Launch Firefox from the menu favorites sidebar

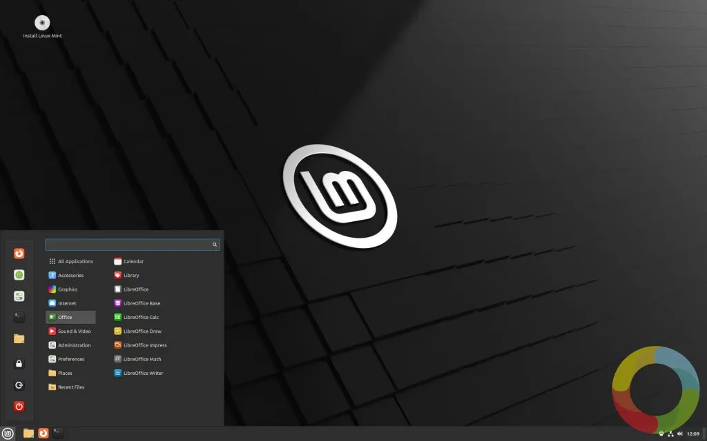[x=19, y=254]
